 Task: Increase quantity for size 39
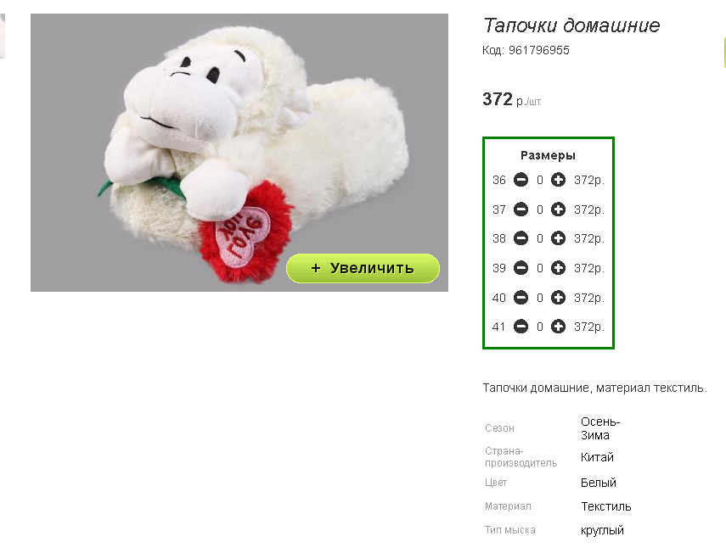[558, 268]
